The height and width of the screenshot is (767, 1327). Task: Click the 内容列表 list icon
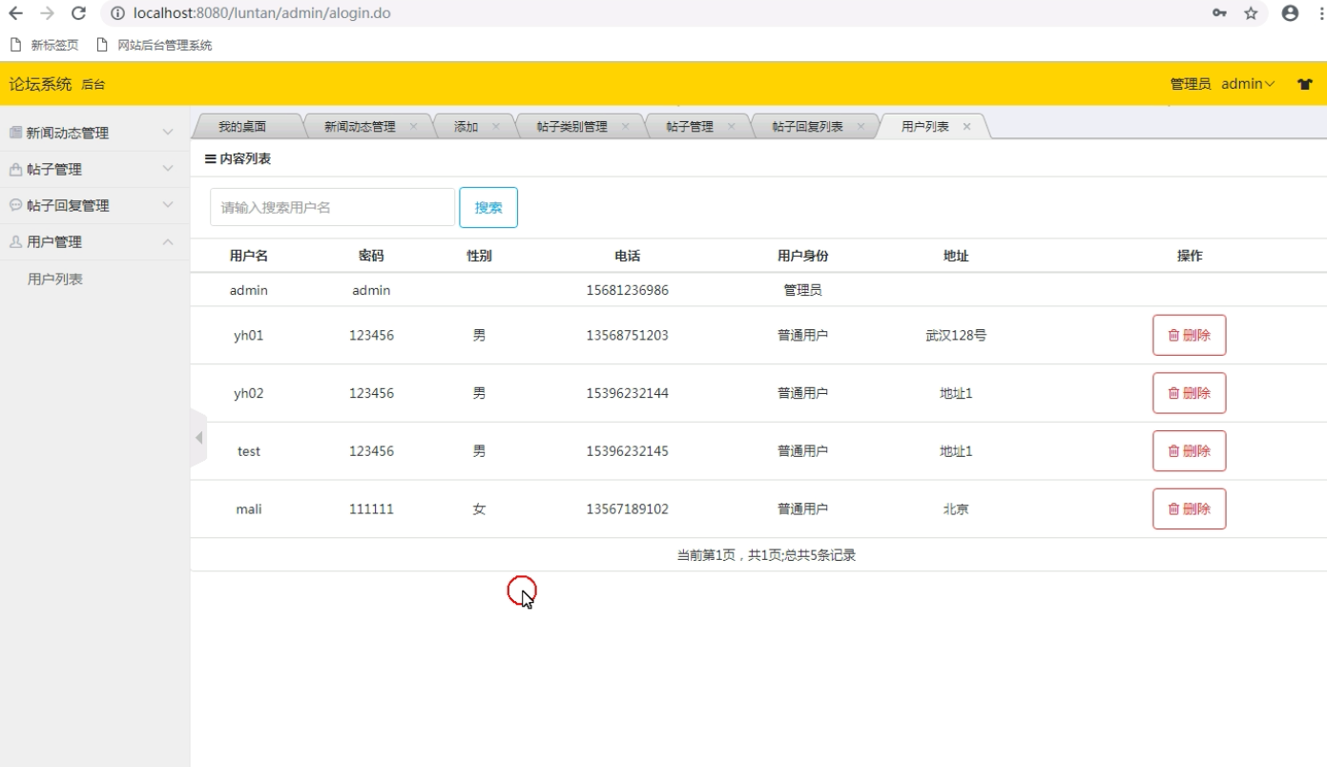pyautogui.click(x=211, y=159)
